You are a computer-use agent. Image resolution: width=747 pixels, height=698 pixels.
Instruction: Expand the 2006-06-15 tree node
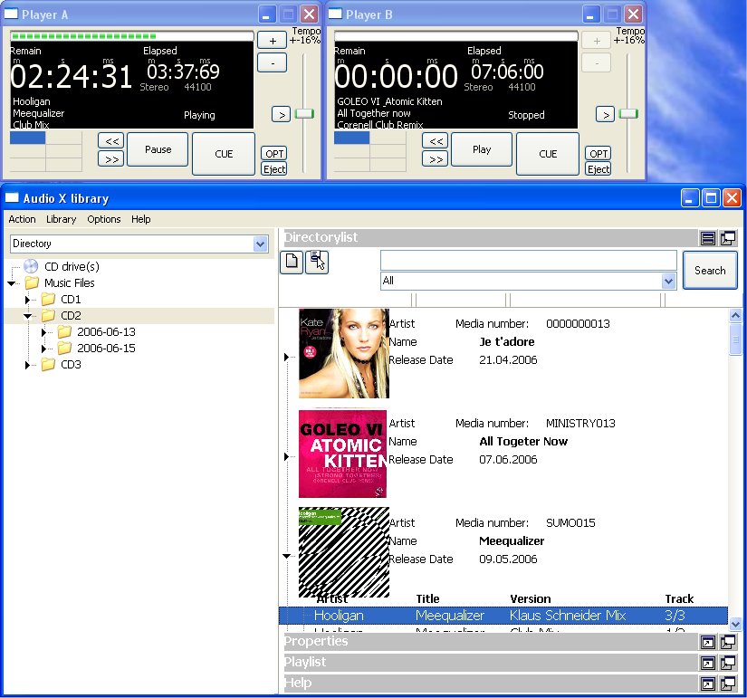[43, 349]
